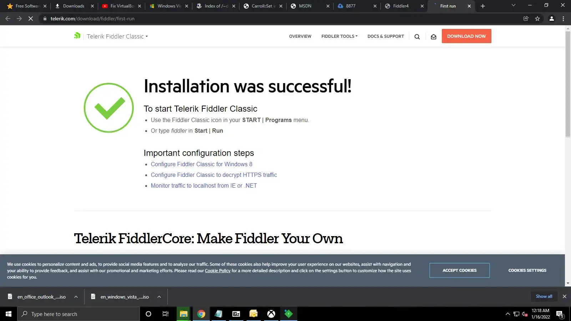Click the page vertical scrollbar thumb
Screen dimensions: 571x321
[568, 84]
